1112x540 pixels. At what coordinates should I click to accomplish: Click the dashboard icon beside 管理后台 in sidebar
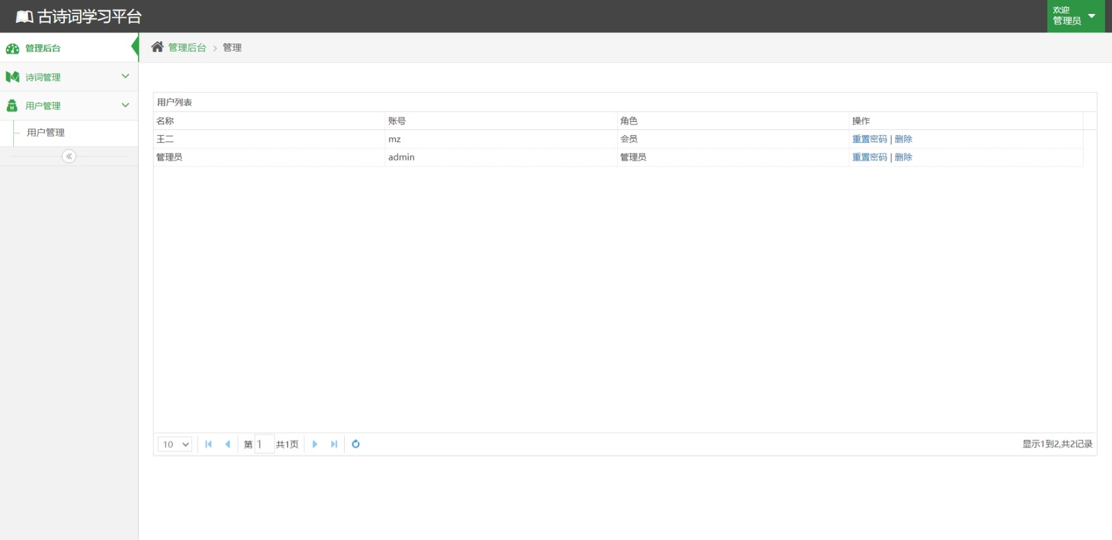12,48
